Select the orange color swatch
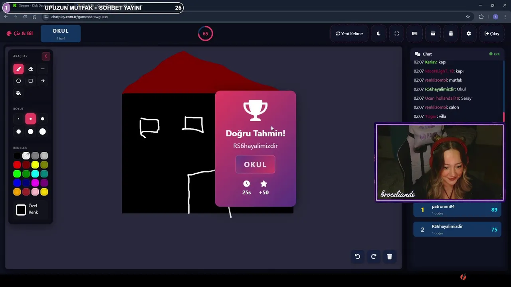 pos(17,192)
